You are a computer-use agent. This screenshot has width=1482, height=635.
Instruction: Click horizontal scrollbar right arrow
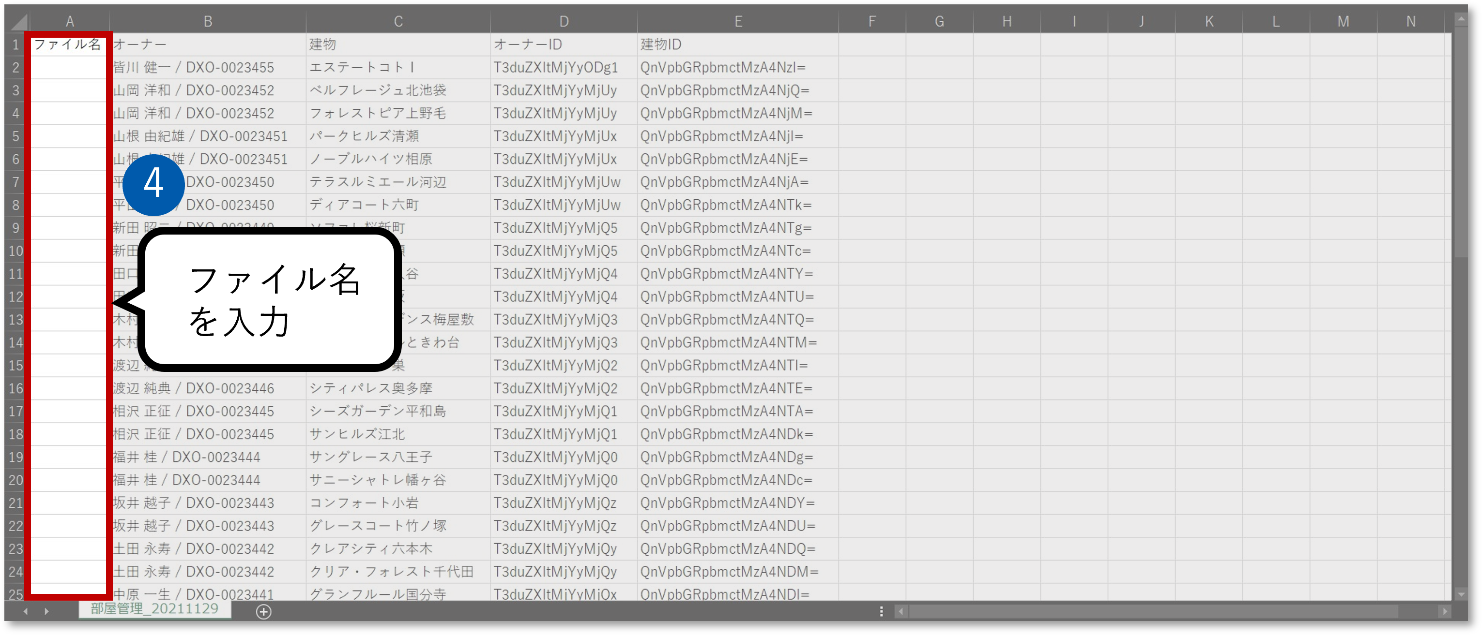pos(1444,611)
